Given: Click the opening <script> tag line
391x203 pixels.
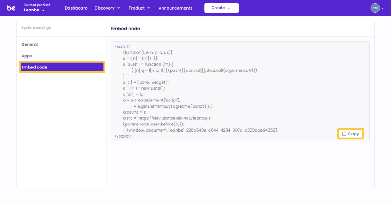Looking at the screenshot, I should [x=122, y=46].
